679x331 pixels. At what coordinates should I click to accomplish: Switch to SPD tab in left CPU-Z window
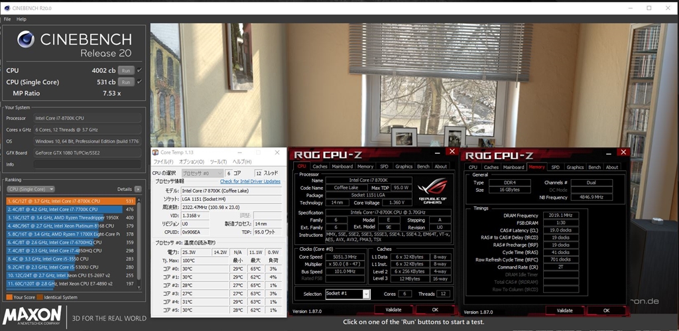384,166
